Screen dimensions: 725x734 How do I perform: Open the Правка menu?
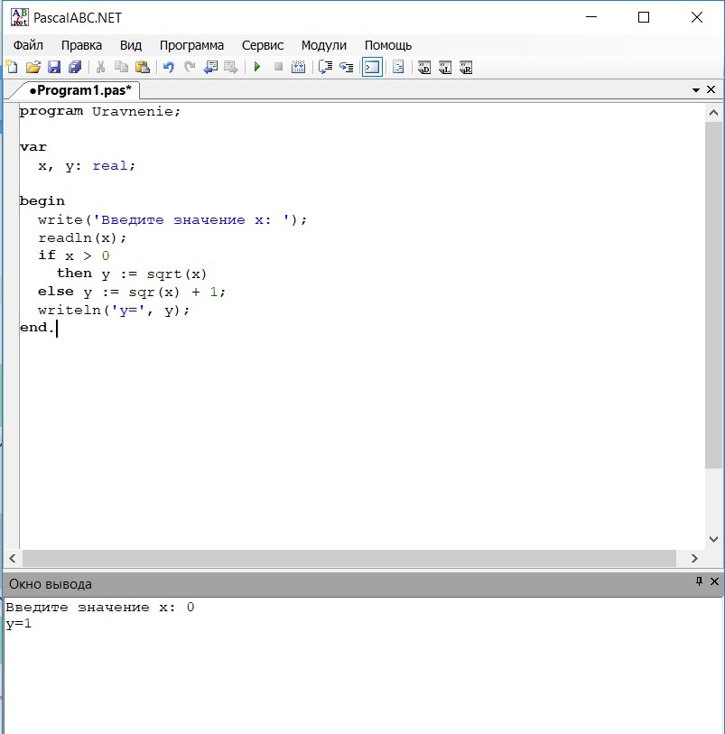point(81,45)
